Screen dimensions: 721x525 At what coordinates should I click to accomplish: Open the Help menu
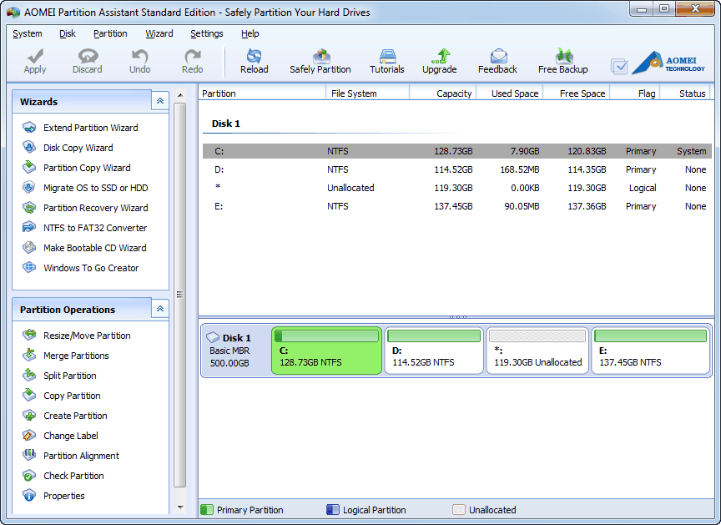[x=250, y=33]
